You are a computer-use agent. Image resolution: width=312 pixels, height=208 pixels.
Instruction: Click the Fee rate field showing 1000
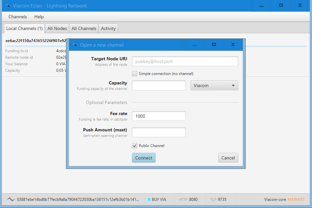click(159, 116)
